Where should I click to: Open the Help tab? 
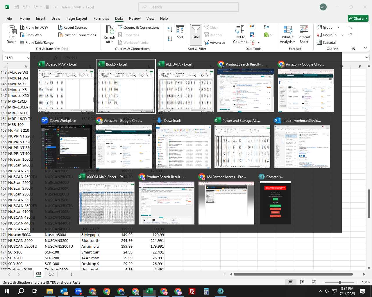pos(164,18)
